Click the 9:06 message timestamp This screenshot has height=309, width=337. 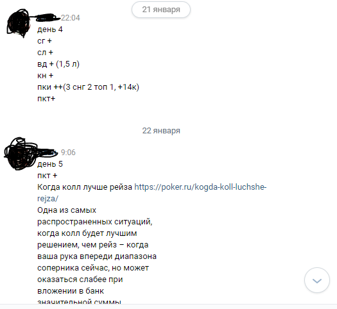point(68,153)
